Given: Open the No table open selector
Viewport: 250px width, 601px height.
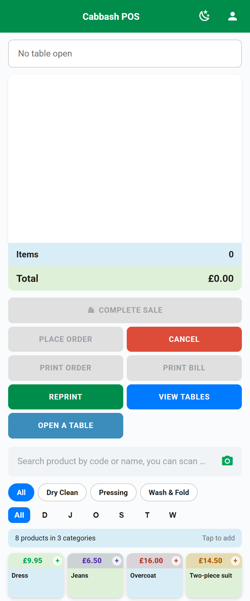Looking at the screenshot, I should (x=125, y=54).
